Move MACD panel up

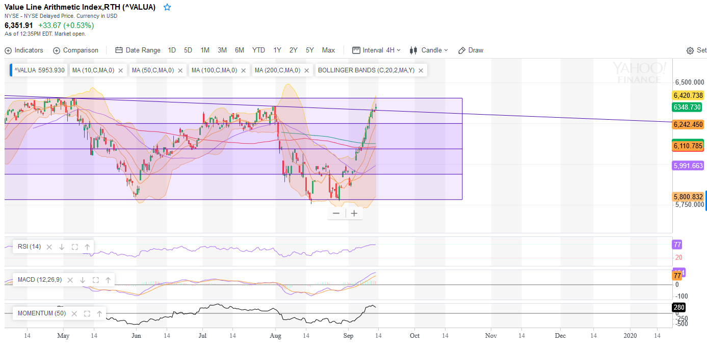coord(108,280)
